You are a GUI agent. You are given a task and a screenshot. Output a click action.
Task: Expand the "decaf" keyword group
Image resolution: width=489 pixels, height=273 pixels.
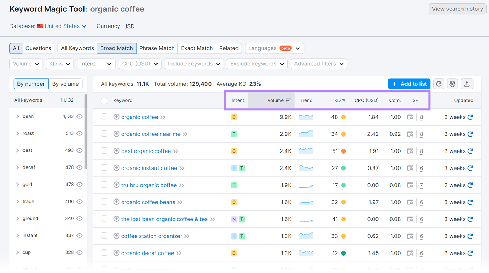point(18,167)
